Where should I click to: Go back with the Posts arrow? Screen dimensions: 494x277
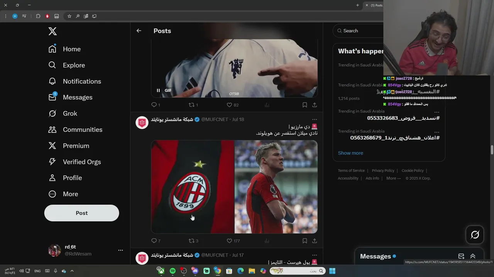(x=139, y=31)
